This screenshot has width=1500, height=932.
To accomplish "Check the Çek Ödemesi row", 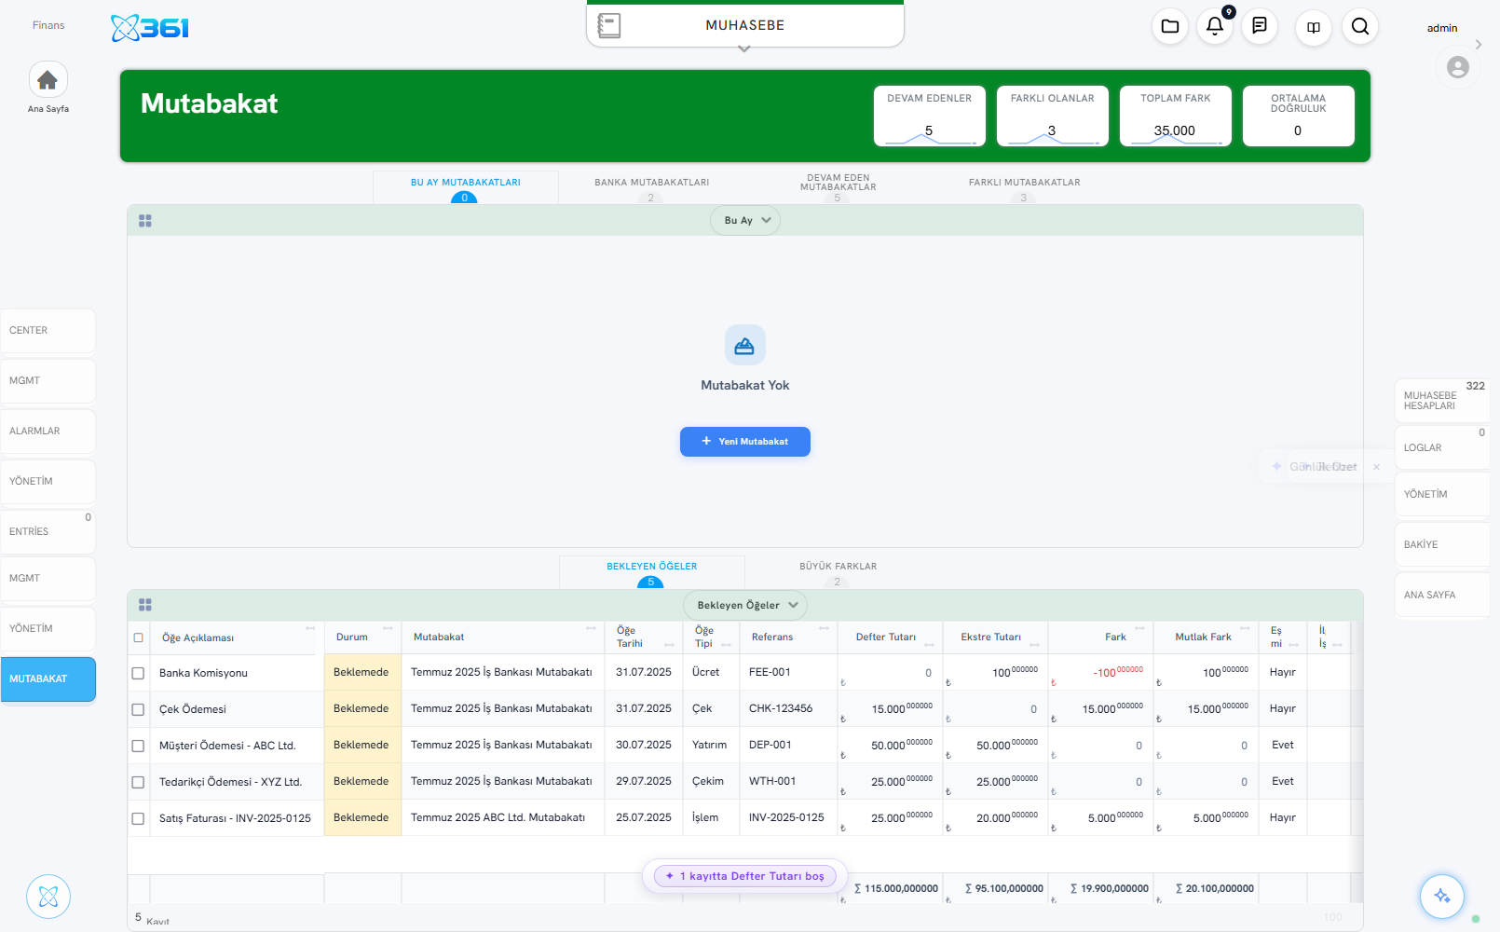I will click(139, 709).
